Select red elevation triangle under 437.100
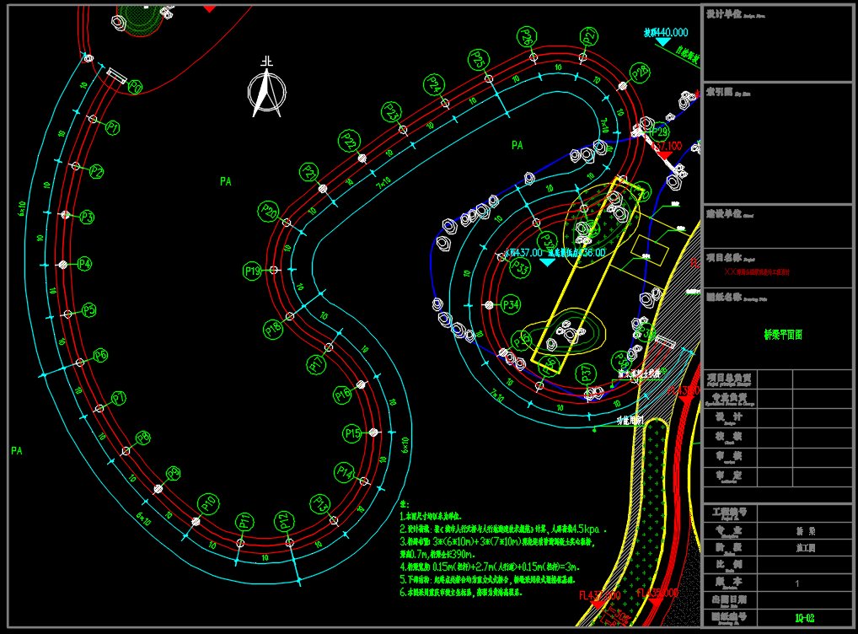 point(664,155)
